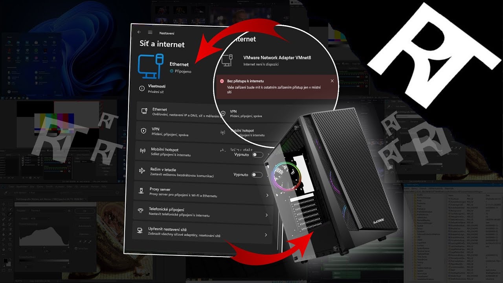
Task: Click the Ethernet Připojeno status text
Action: click(x=183, y=72)
